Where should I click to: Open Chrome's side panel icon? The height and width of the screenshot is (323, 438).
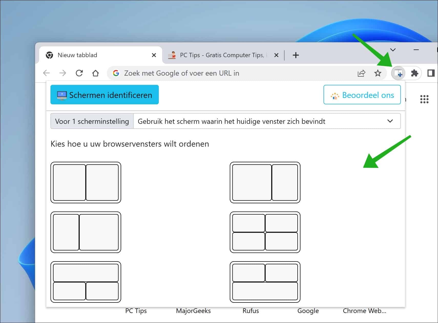click(x=431, y=73)
